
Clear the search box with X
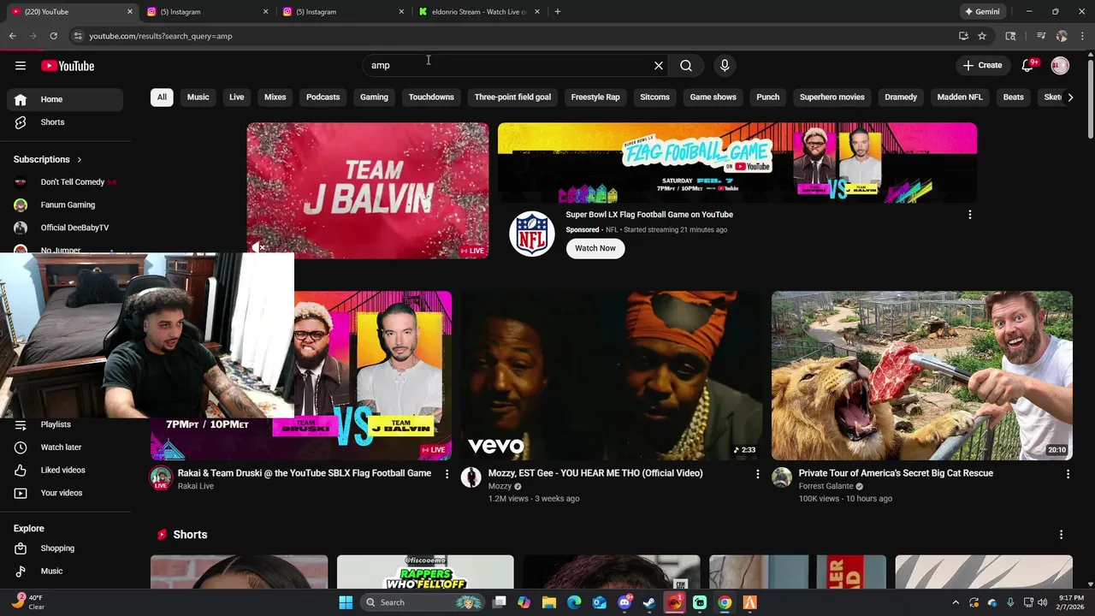pos(659,65)
